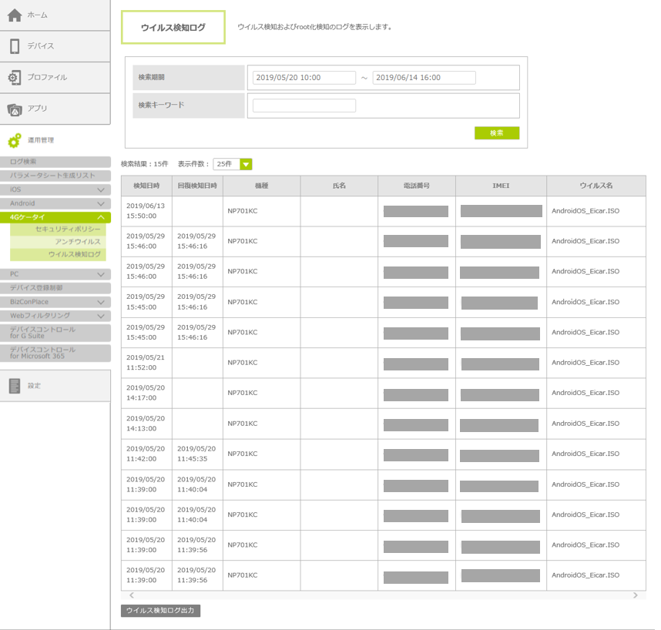Click the Home house icon

point(15,15)
